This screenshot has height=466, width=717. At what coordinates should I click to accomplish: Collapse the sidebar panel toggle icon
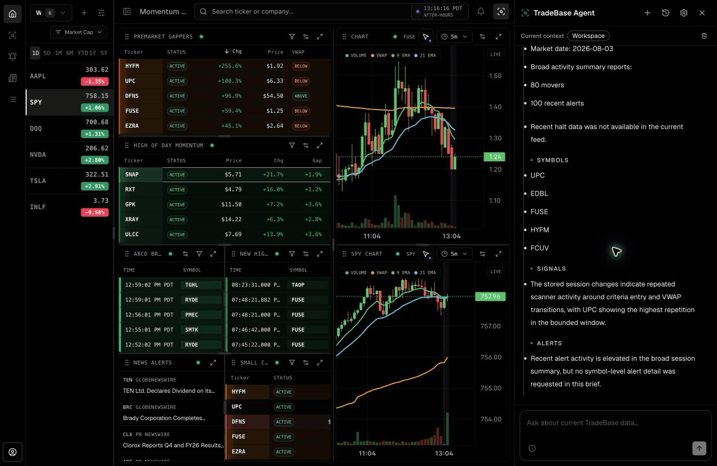click(127, 11)
